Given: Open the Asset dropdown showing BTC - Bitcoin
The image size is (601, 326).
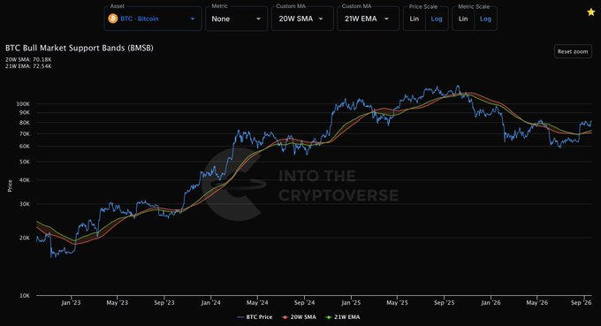Looking at the screenshot, I should pyautogui.click(x=153, y=19).
